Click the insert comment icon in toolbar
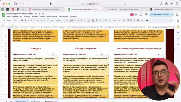Viewport: 181px width, 102px height. coord(128,20)
